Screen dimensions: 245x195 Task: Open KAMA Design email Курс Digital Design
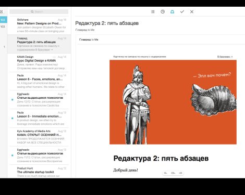click(39, 62)
